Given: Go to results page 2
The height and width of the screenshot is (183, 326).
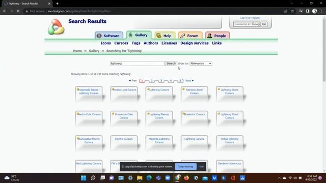Looking at the screenshot, I should point(152,80).
